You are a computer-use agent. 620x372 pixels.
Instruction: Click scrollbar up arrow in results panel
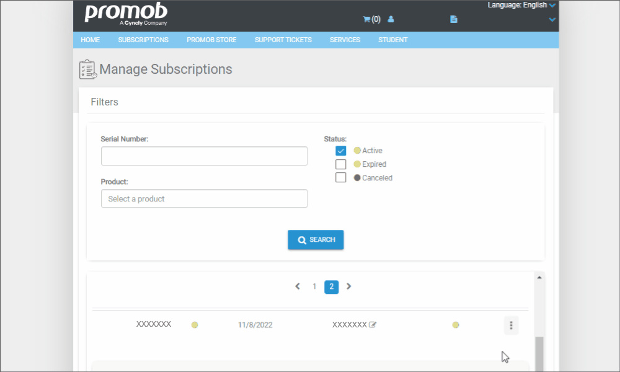pyautogui.click(x=539, y=278)
